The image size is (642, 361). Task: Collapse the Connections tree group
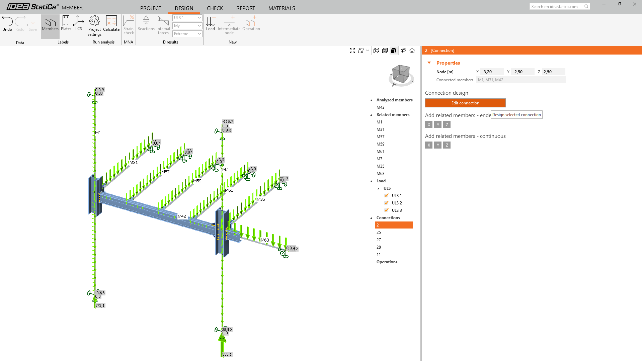tap(371, 218)
